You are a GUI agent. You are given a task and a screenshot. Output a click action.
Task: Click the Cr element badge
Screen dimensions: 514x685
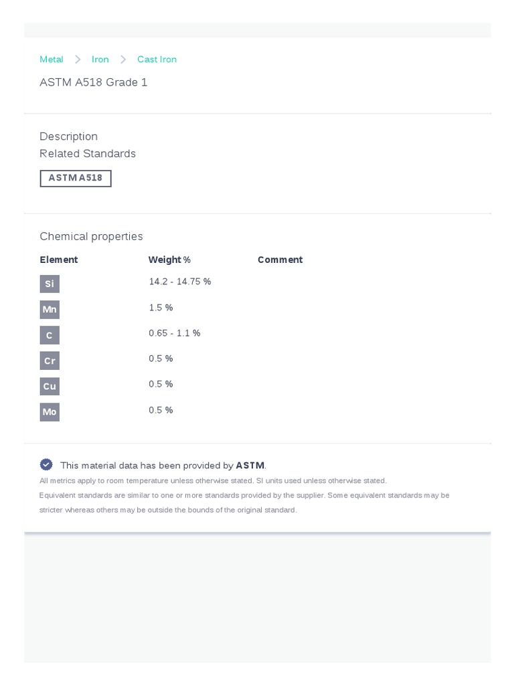click(50, 361)
